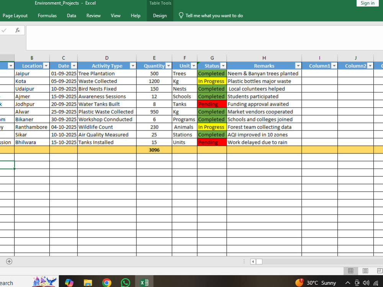The image size is (383, 287).
Task: Select the Work delayed due to rain remark
Action: coord(264,142)
